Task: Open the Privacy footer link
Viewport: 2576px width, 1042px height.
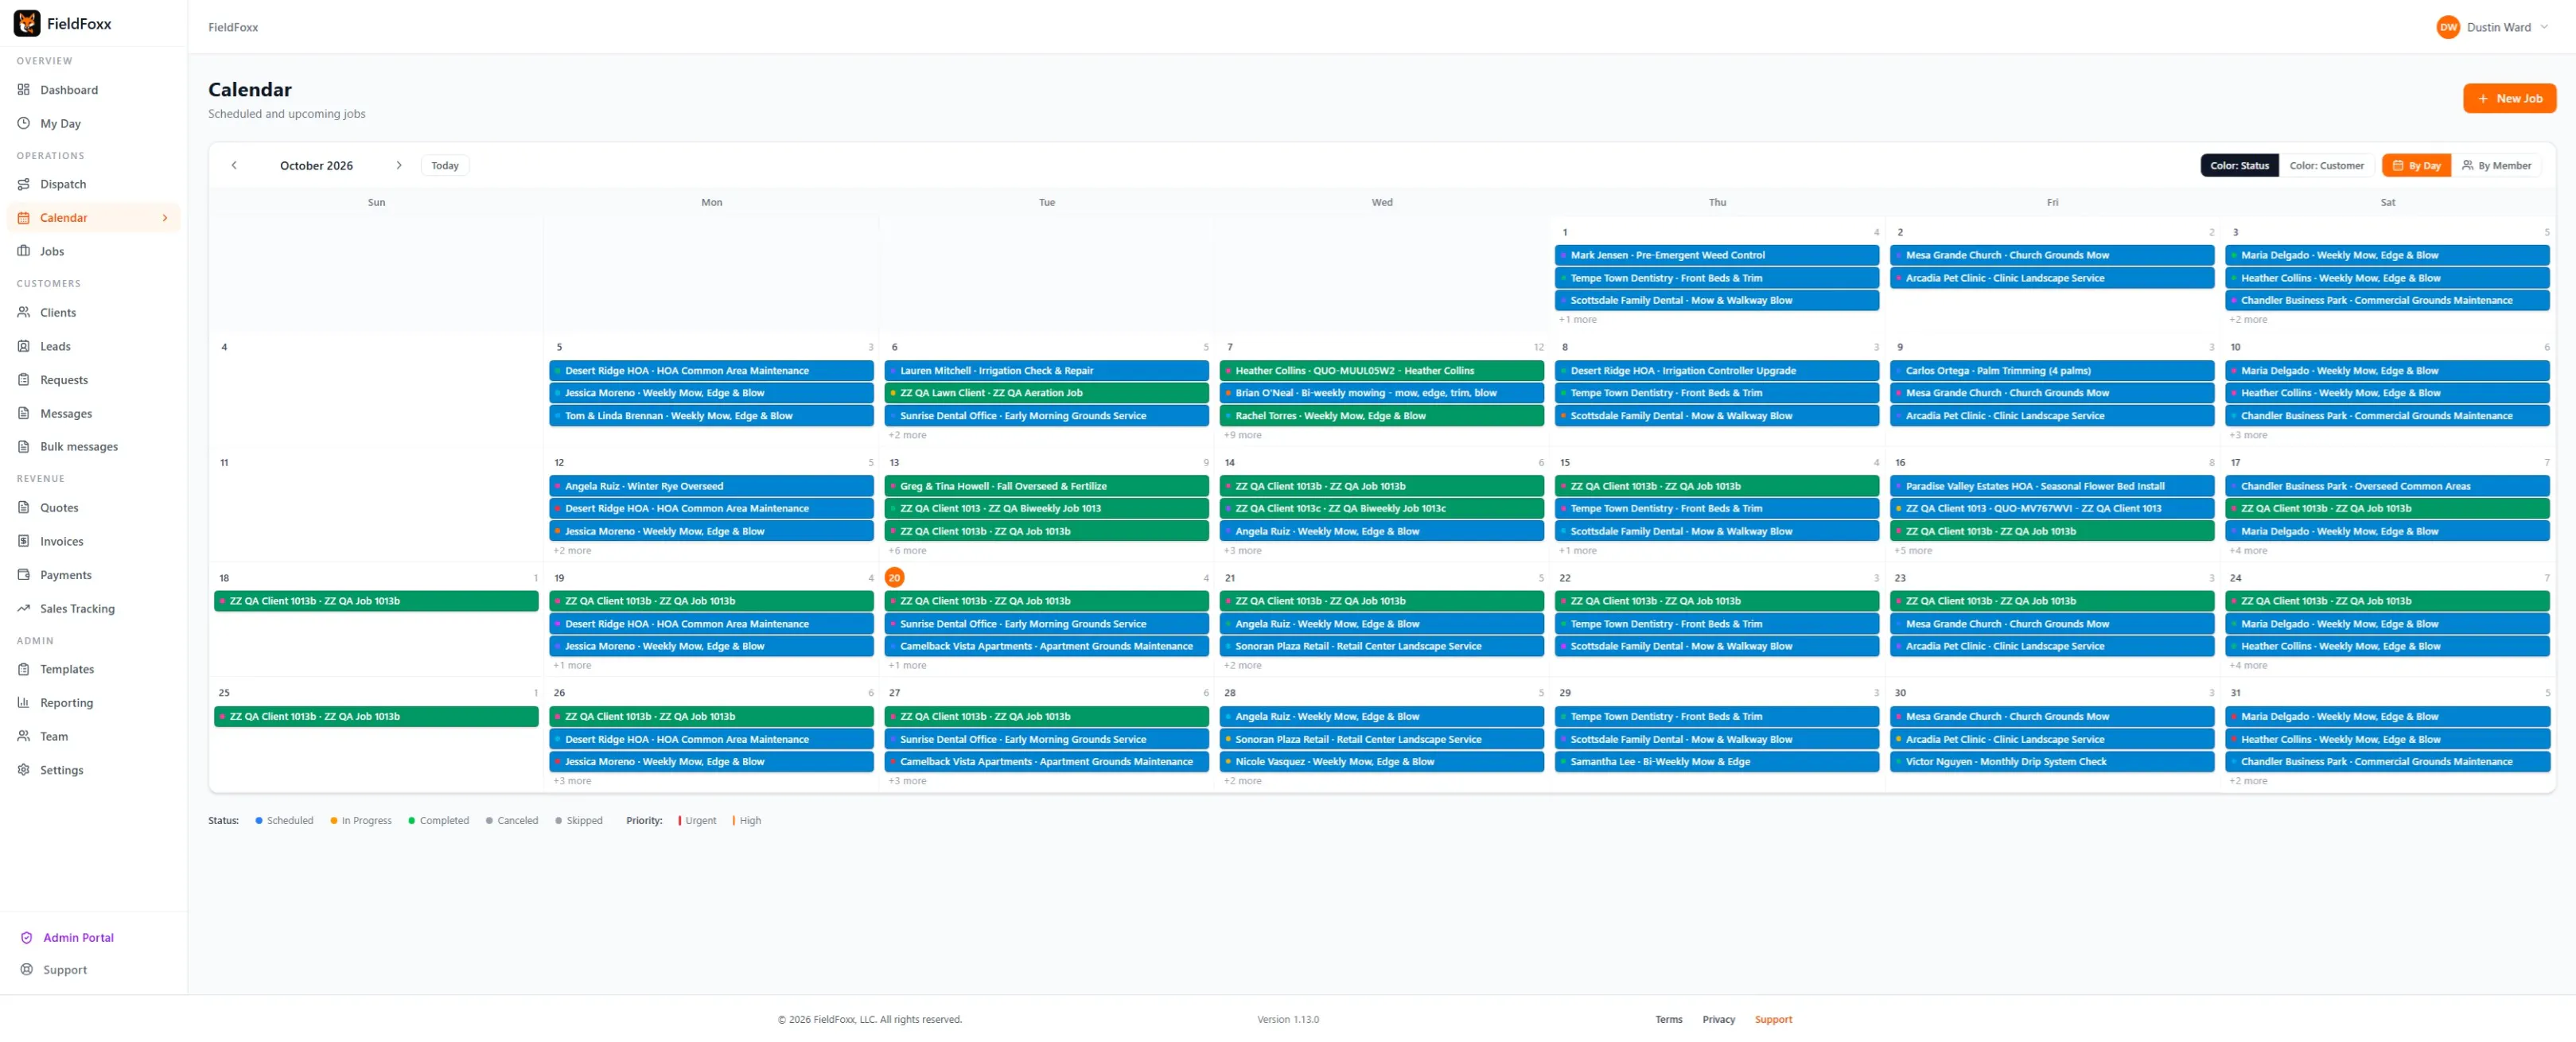Action: (x=1718, y=1020)
